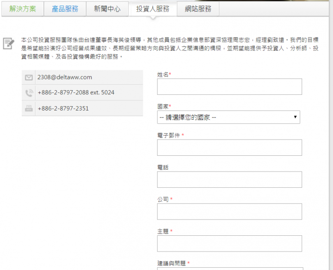Click the 國家 field label
The width and height of the screenshot is (333, 270).
pos(164,106)
